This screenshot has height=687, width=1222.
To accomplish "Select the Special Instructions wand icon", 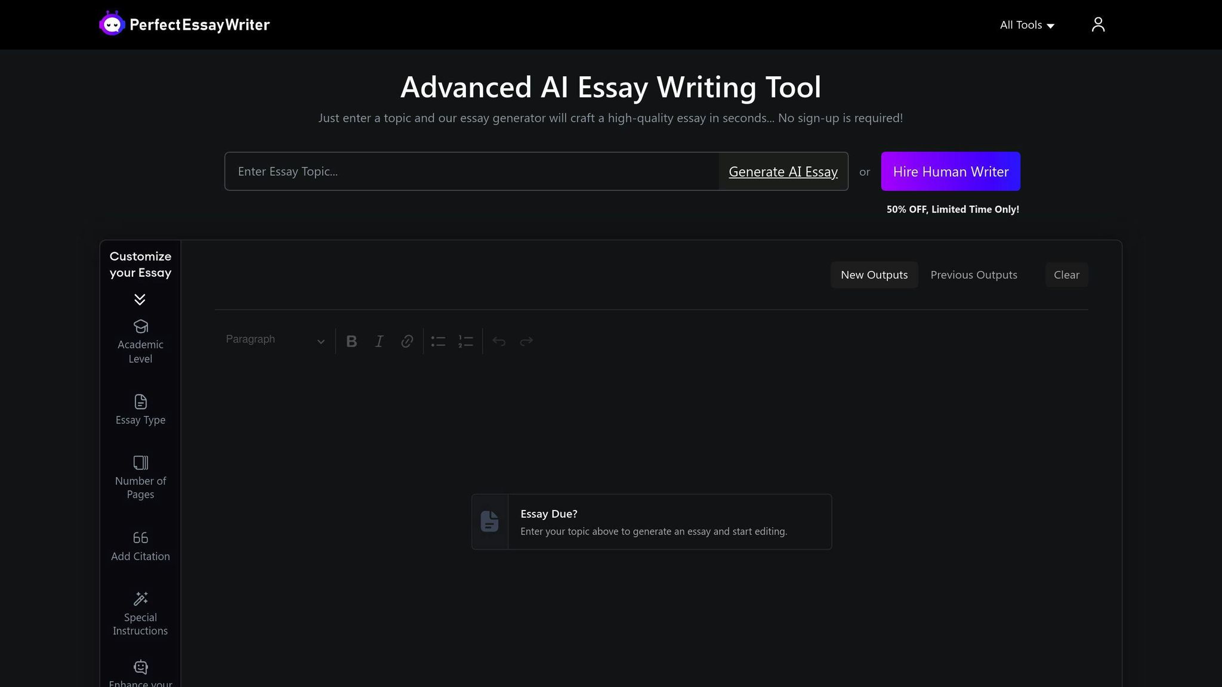I will coord(140,599).
